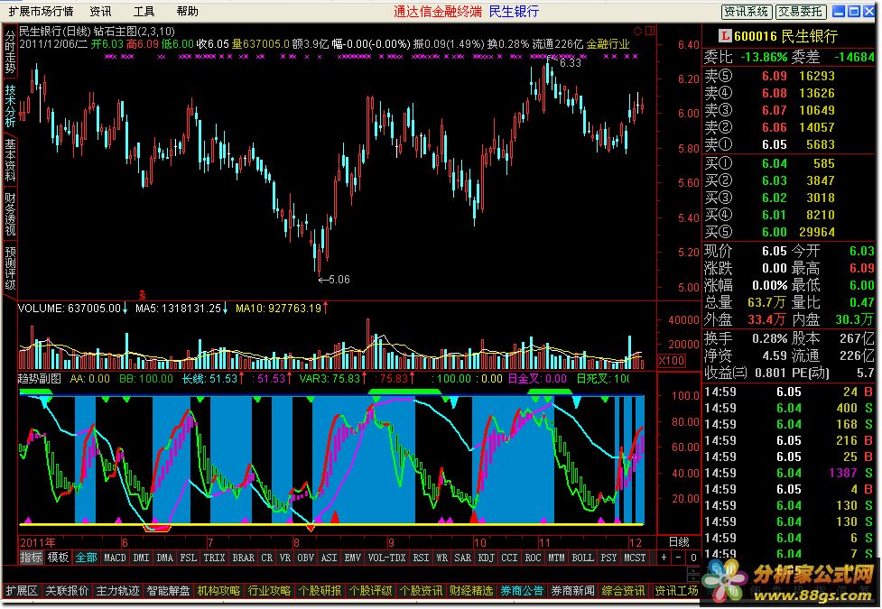
Task: Click the plus button beside the indicator tabs
Action: tap(664, 558)
